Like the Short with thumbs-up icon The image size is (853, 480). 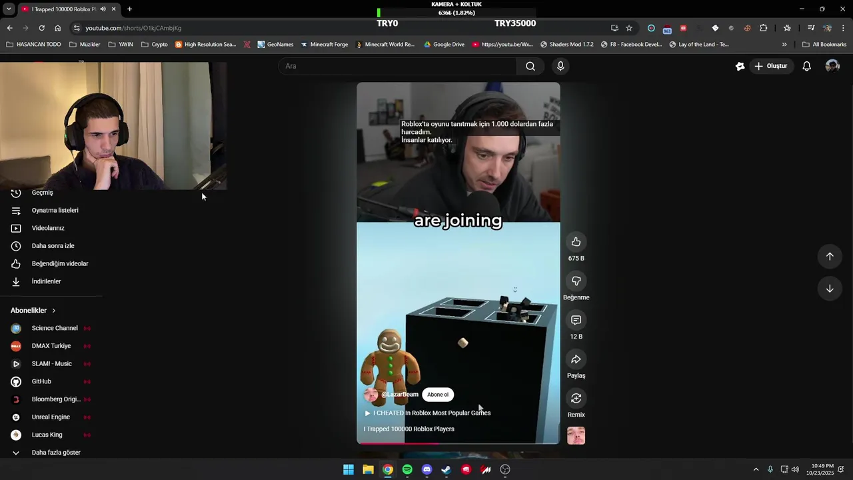click(576, 242)
